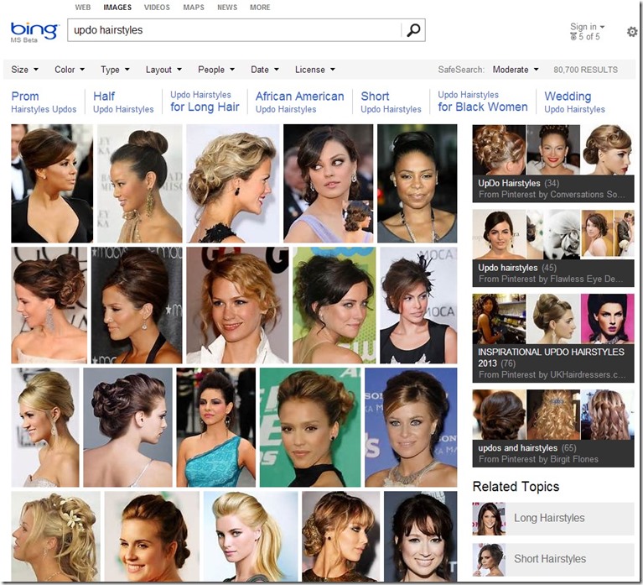Click Short Updo Hairstyles suggestion
Image resolution: width=643 pixels, height=585 pixels.
coord(391,102)
